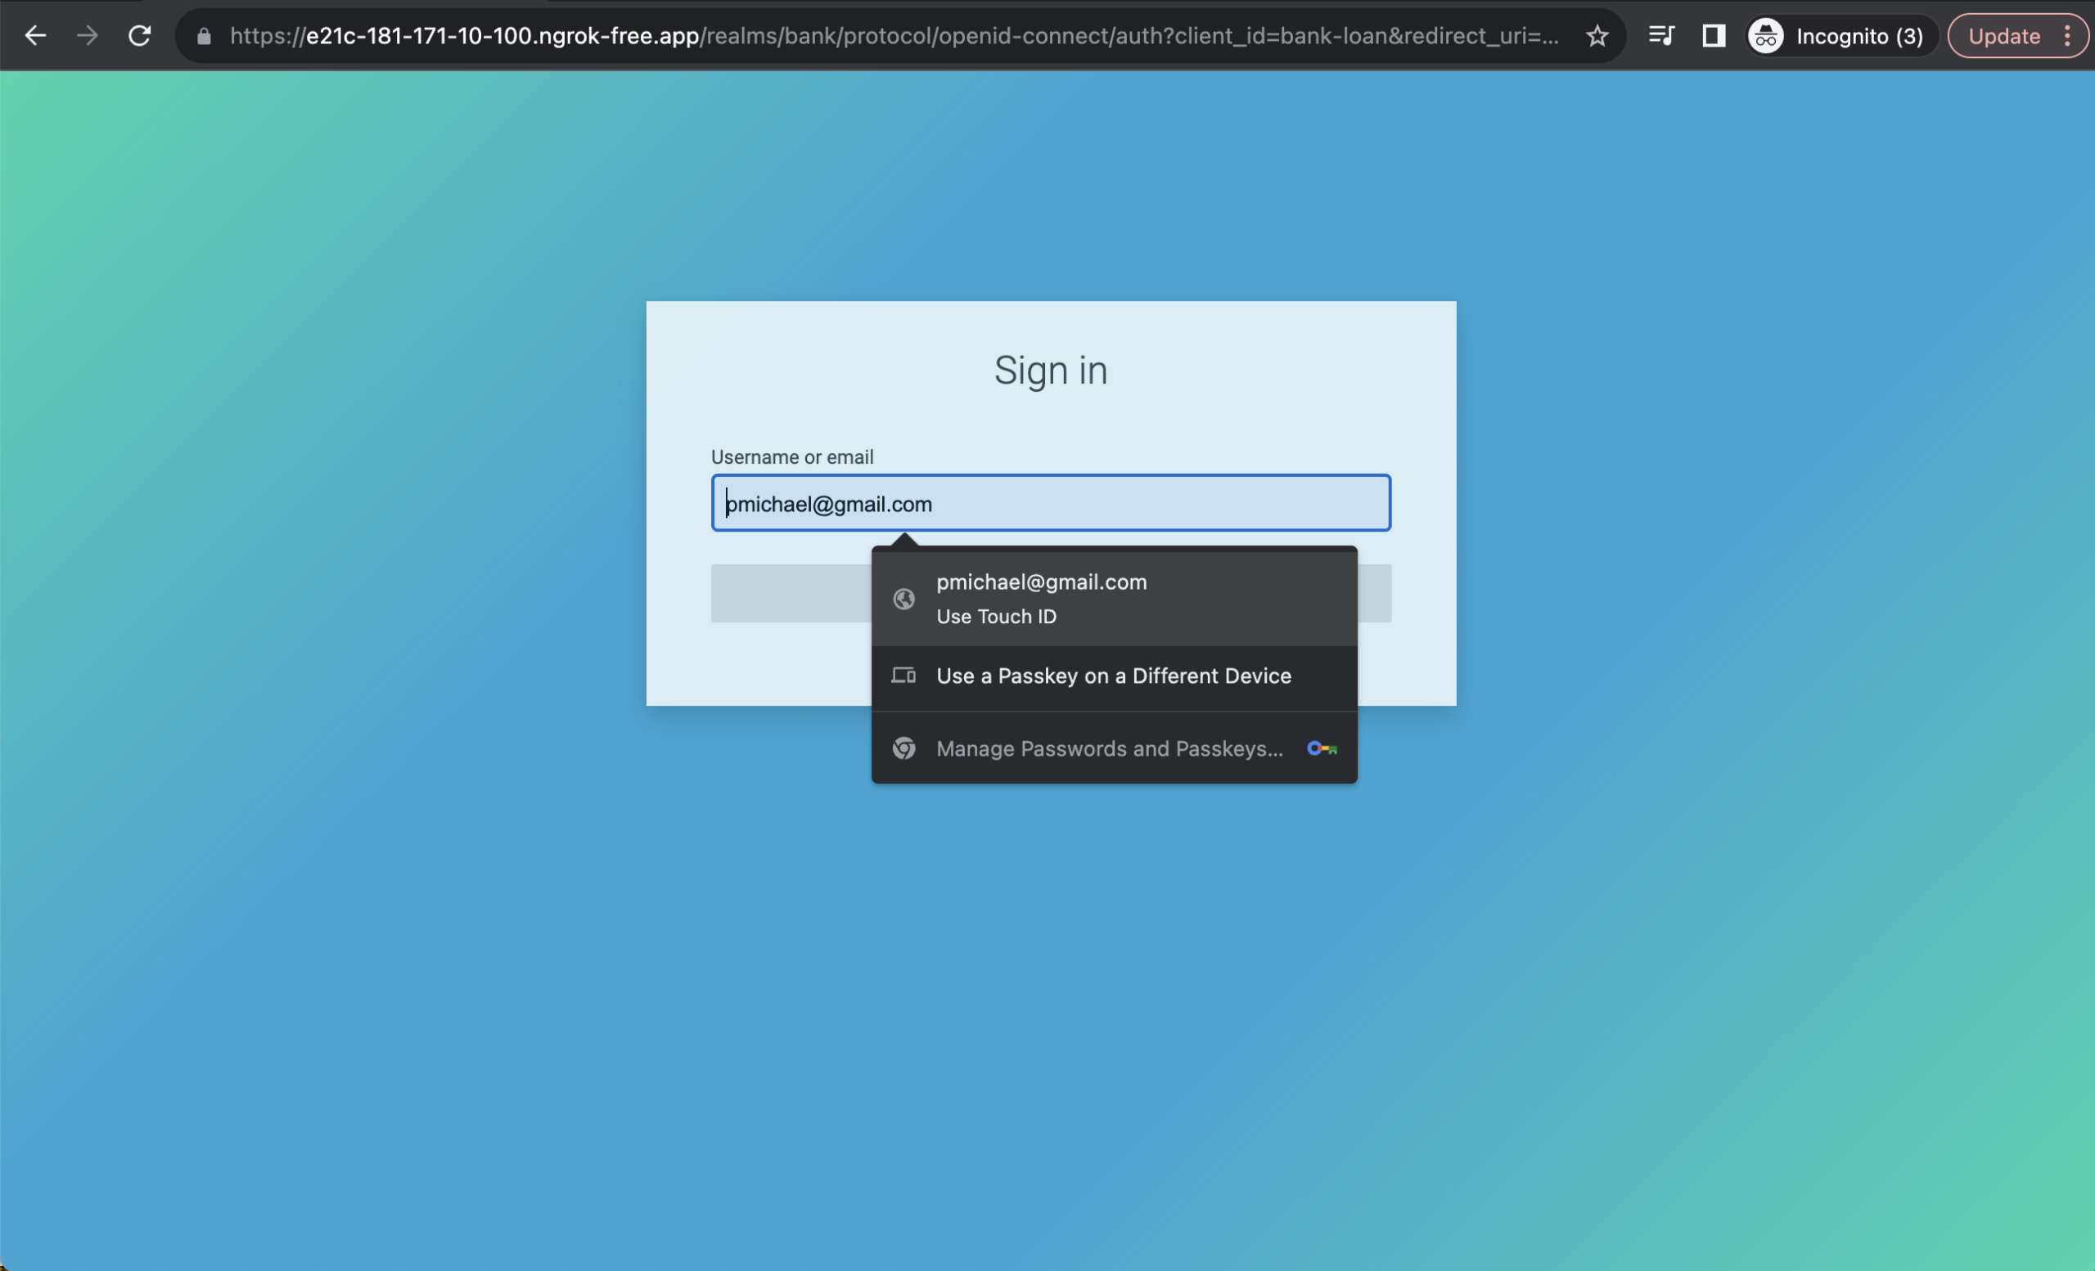This screenshot has height=1271, width=2095.
Task: Reload the current page
Action: (x=139, y=36)
